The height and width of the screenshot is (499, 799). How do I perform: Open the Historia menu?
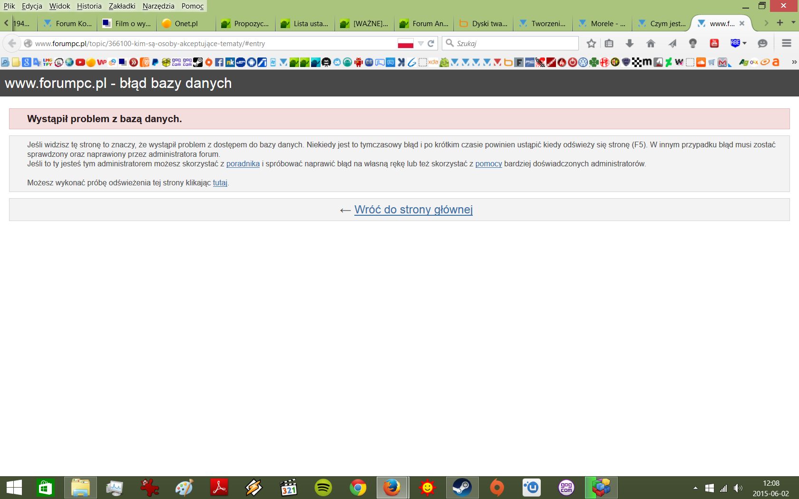pos(89,6)
